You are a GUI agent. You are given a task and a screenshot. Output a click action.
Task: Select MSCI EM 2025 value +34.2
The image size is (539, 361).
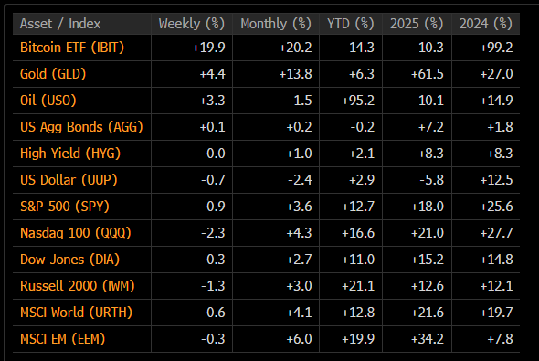[x=428, y=339]
